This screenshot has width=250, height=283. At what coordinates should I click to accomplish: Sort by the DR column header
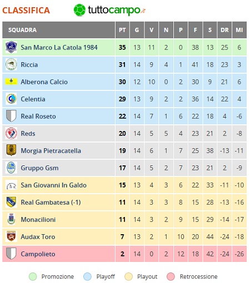tap(224, 30)
